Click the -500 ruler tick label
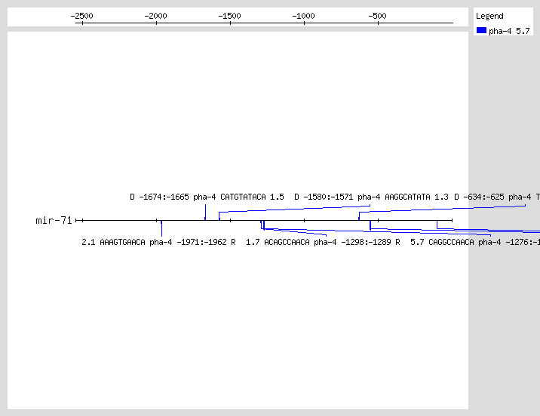The height and width of the screenshot is (416, 540). 377,16
